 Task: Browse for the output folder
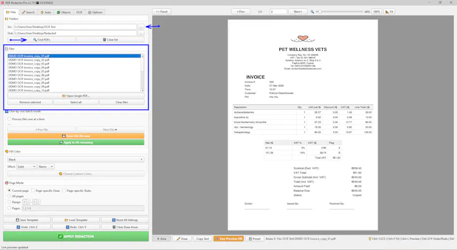[141, 33]
